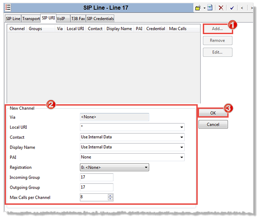
Task: Confirm the new channel with OK
Action: [x=213, y=113]
